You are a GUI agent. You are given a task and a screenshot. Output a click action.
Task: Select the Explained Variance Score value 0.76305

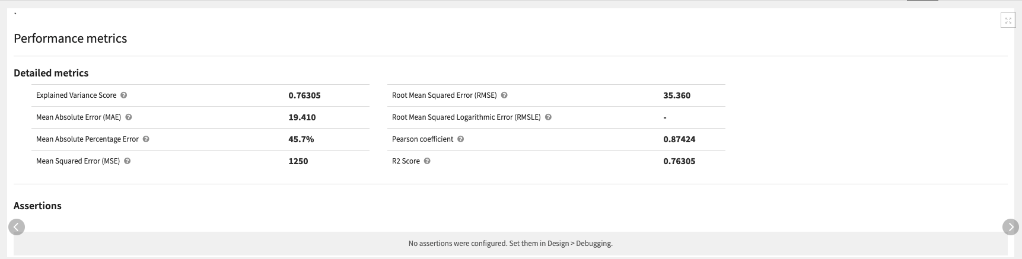(x=304, y=95)
